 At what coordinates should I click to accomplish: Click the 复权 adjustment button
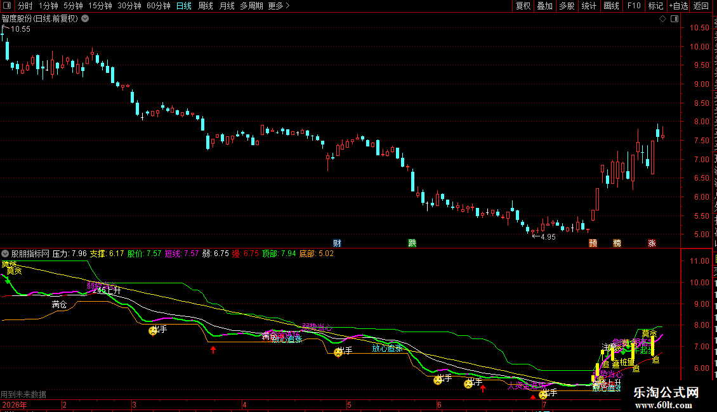pos(523,6)
